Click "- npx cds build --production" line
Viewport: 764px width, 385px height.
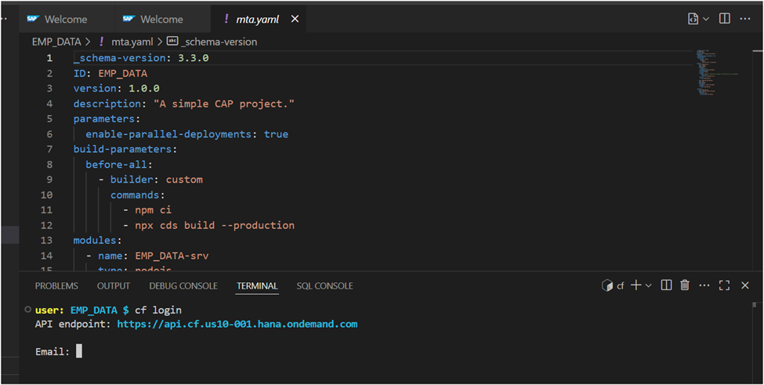tap(208, 225)
